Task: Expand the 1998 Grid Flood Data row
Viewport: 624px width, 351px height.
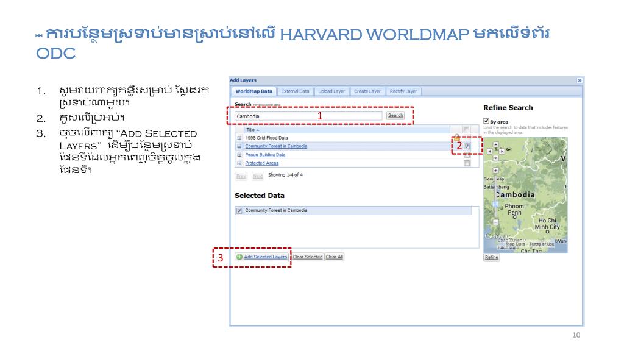Action: pyautogui.click(x=239, y=138)
